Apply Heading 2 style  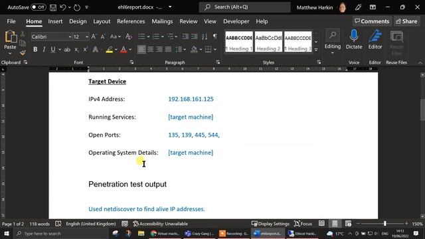click(x=268, y=42)
